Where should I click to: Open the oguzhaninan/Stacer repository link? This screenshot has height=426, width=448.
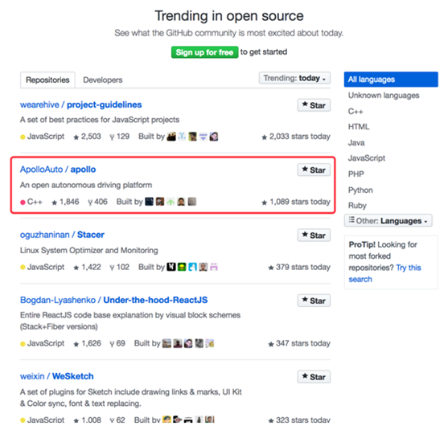click(x=62, y=235)
